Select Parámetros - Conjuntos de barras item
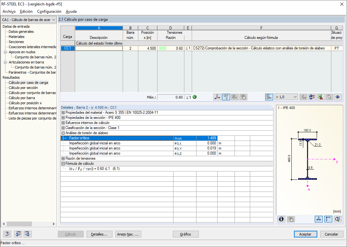Viewport: 347px width, 247px height. point(32,72)
